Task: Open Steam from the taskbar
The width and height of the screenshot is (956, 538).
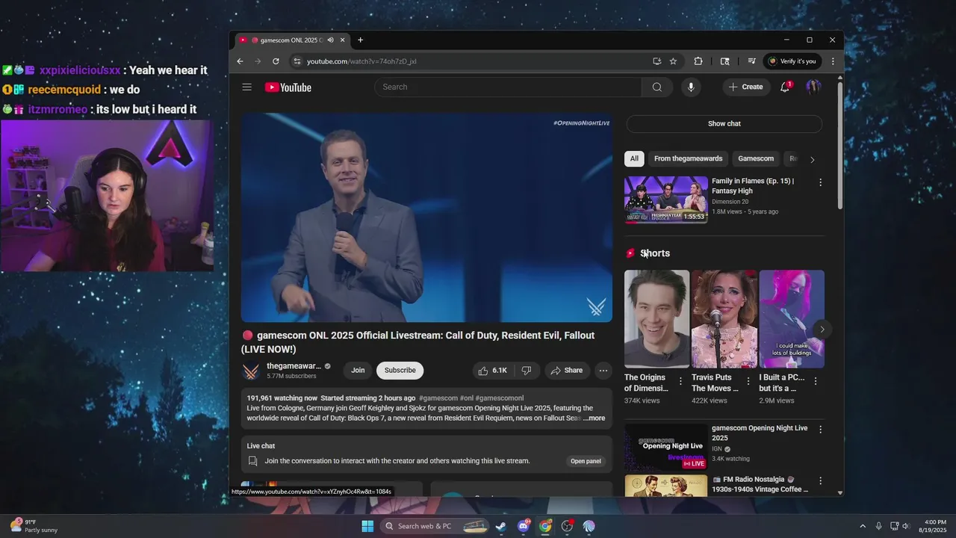Action: [500, 526]
